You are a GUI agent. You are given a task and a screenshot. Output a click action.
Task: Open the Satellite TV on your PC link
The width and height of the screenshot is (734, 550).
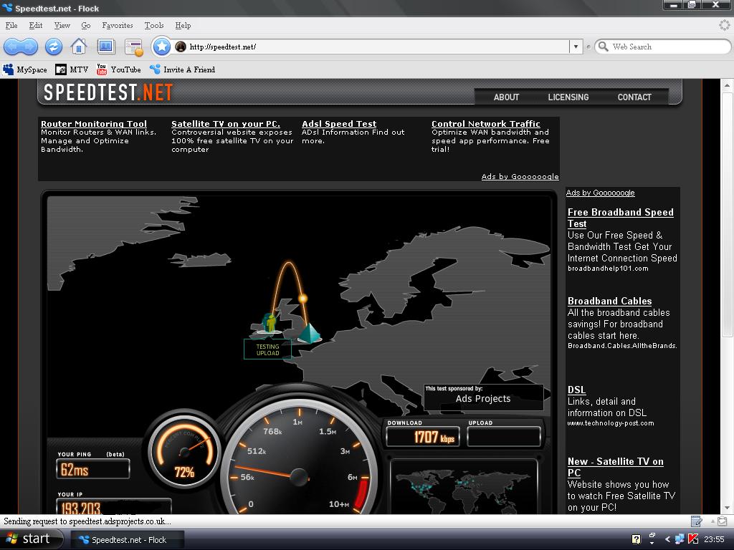pos(226,123)
